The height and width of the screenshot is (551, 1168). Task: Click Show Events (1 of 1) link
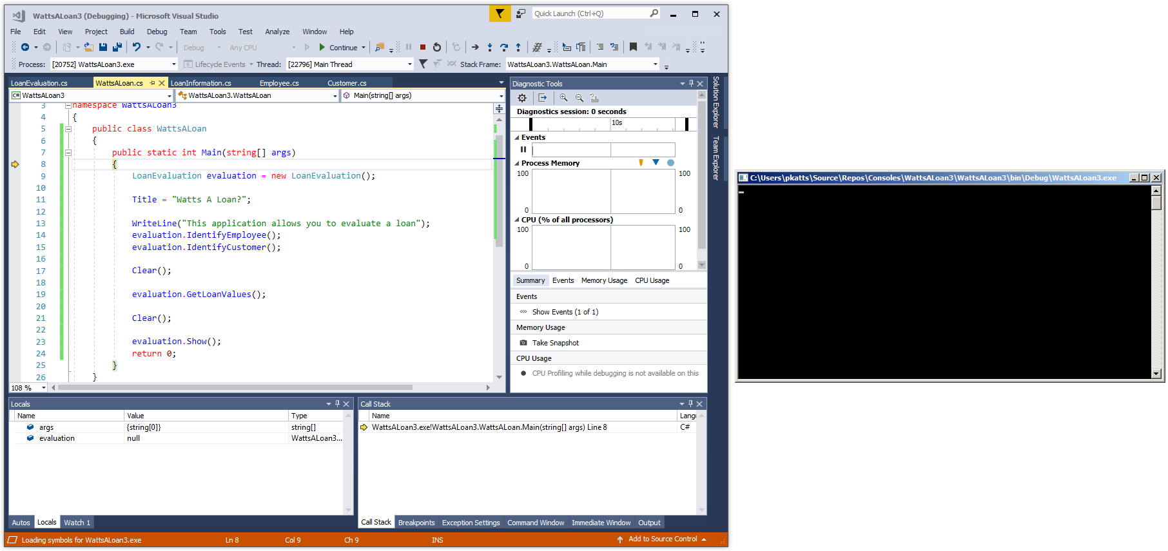565,312
